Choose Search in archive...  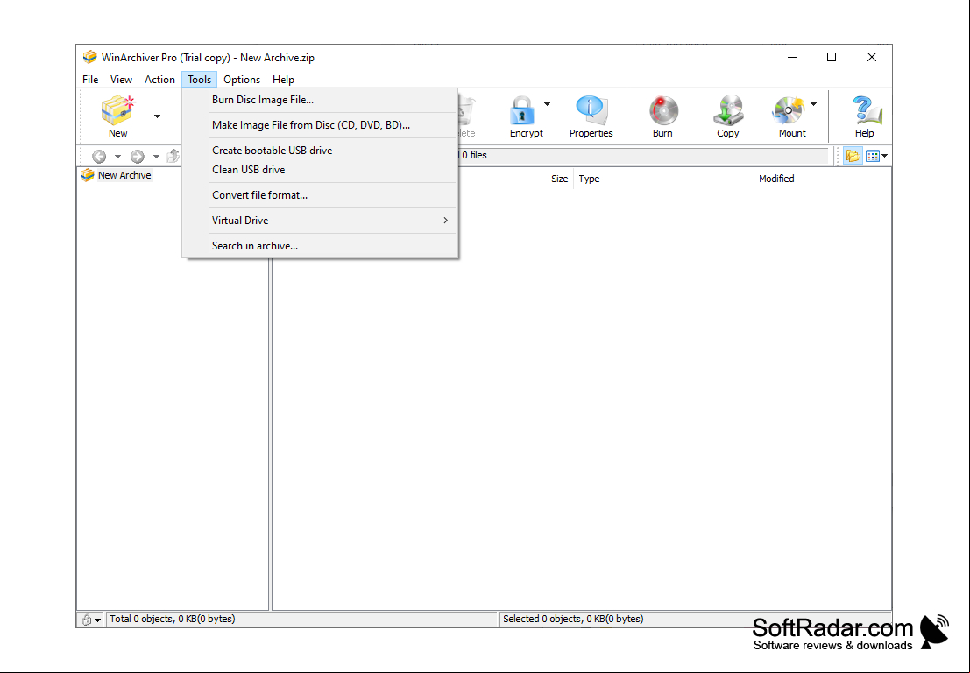321,245
